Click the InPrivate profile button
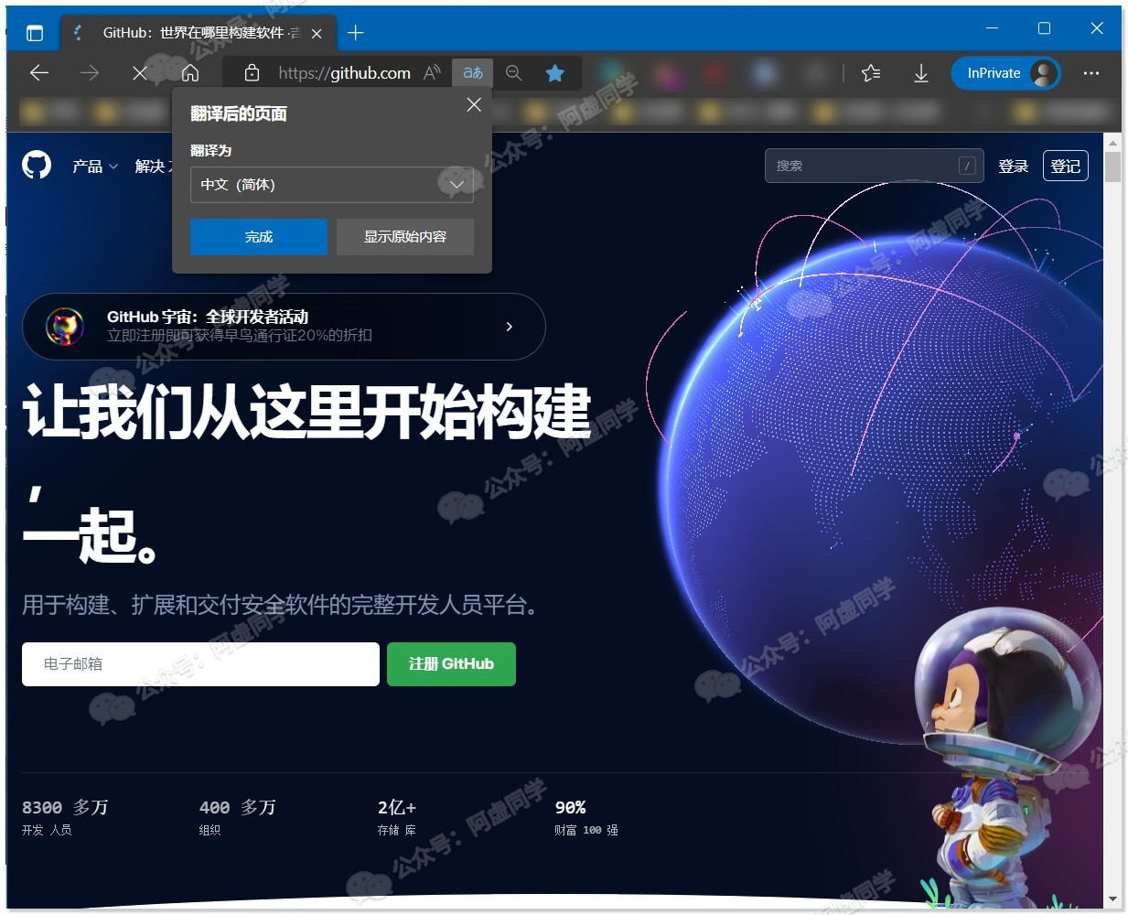Screen dimensions: 1128x915 click(1006, 73)
